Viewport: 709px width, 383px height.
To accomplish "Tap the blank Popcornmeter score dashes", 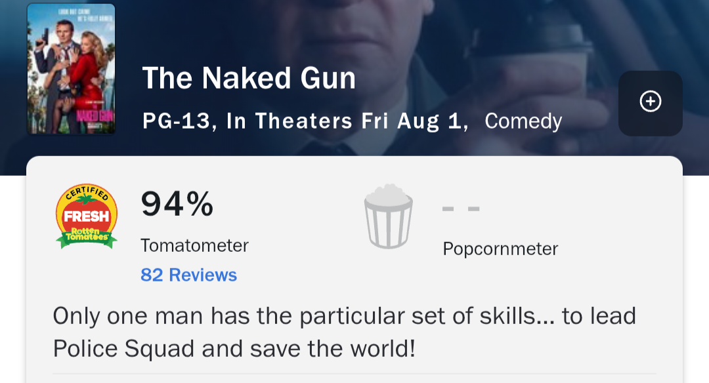I will [461, 209].
